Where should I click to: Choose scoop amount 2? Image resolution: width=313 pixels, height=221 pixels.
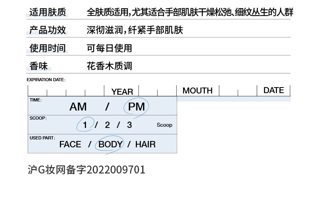pyautogui.click(x=107, y=125)
